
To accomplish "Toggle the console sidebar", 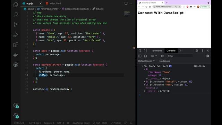I will coord(140,56).
